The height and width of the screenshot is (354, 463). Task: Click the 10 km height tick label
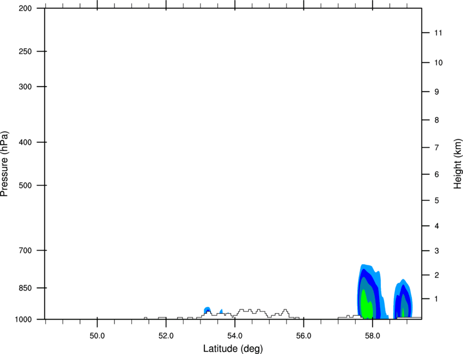click(438, 63)
